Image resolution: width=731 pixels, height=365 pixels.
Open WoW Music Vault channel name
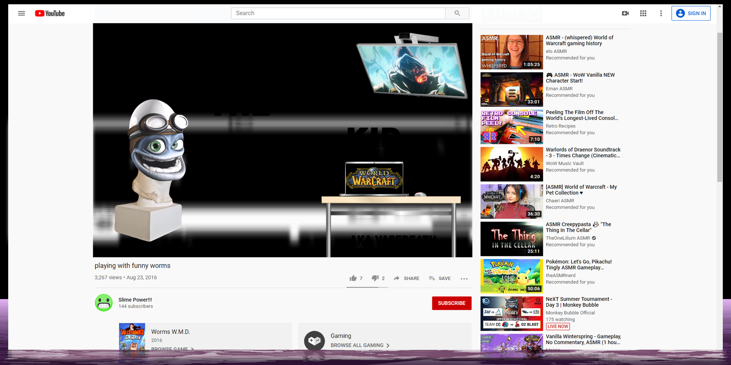[x=565, y=164]
